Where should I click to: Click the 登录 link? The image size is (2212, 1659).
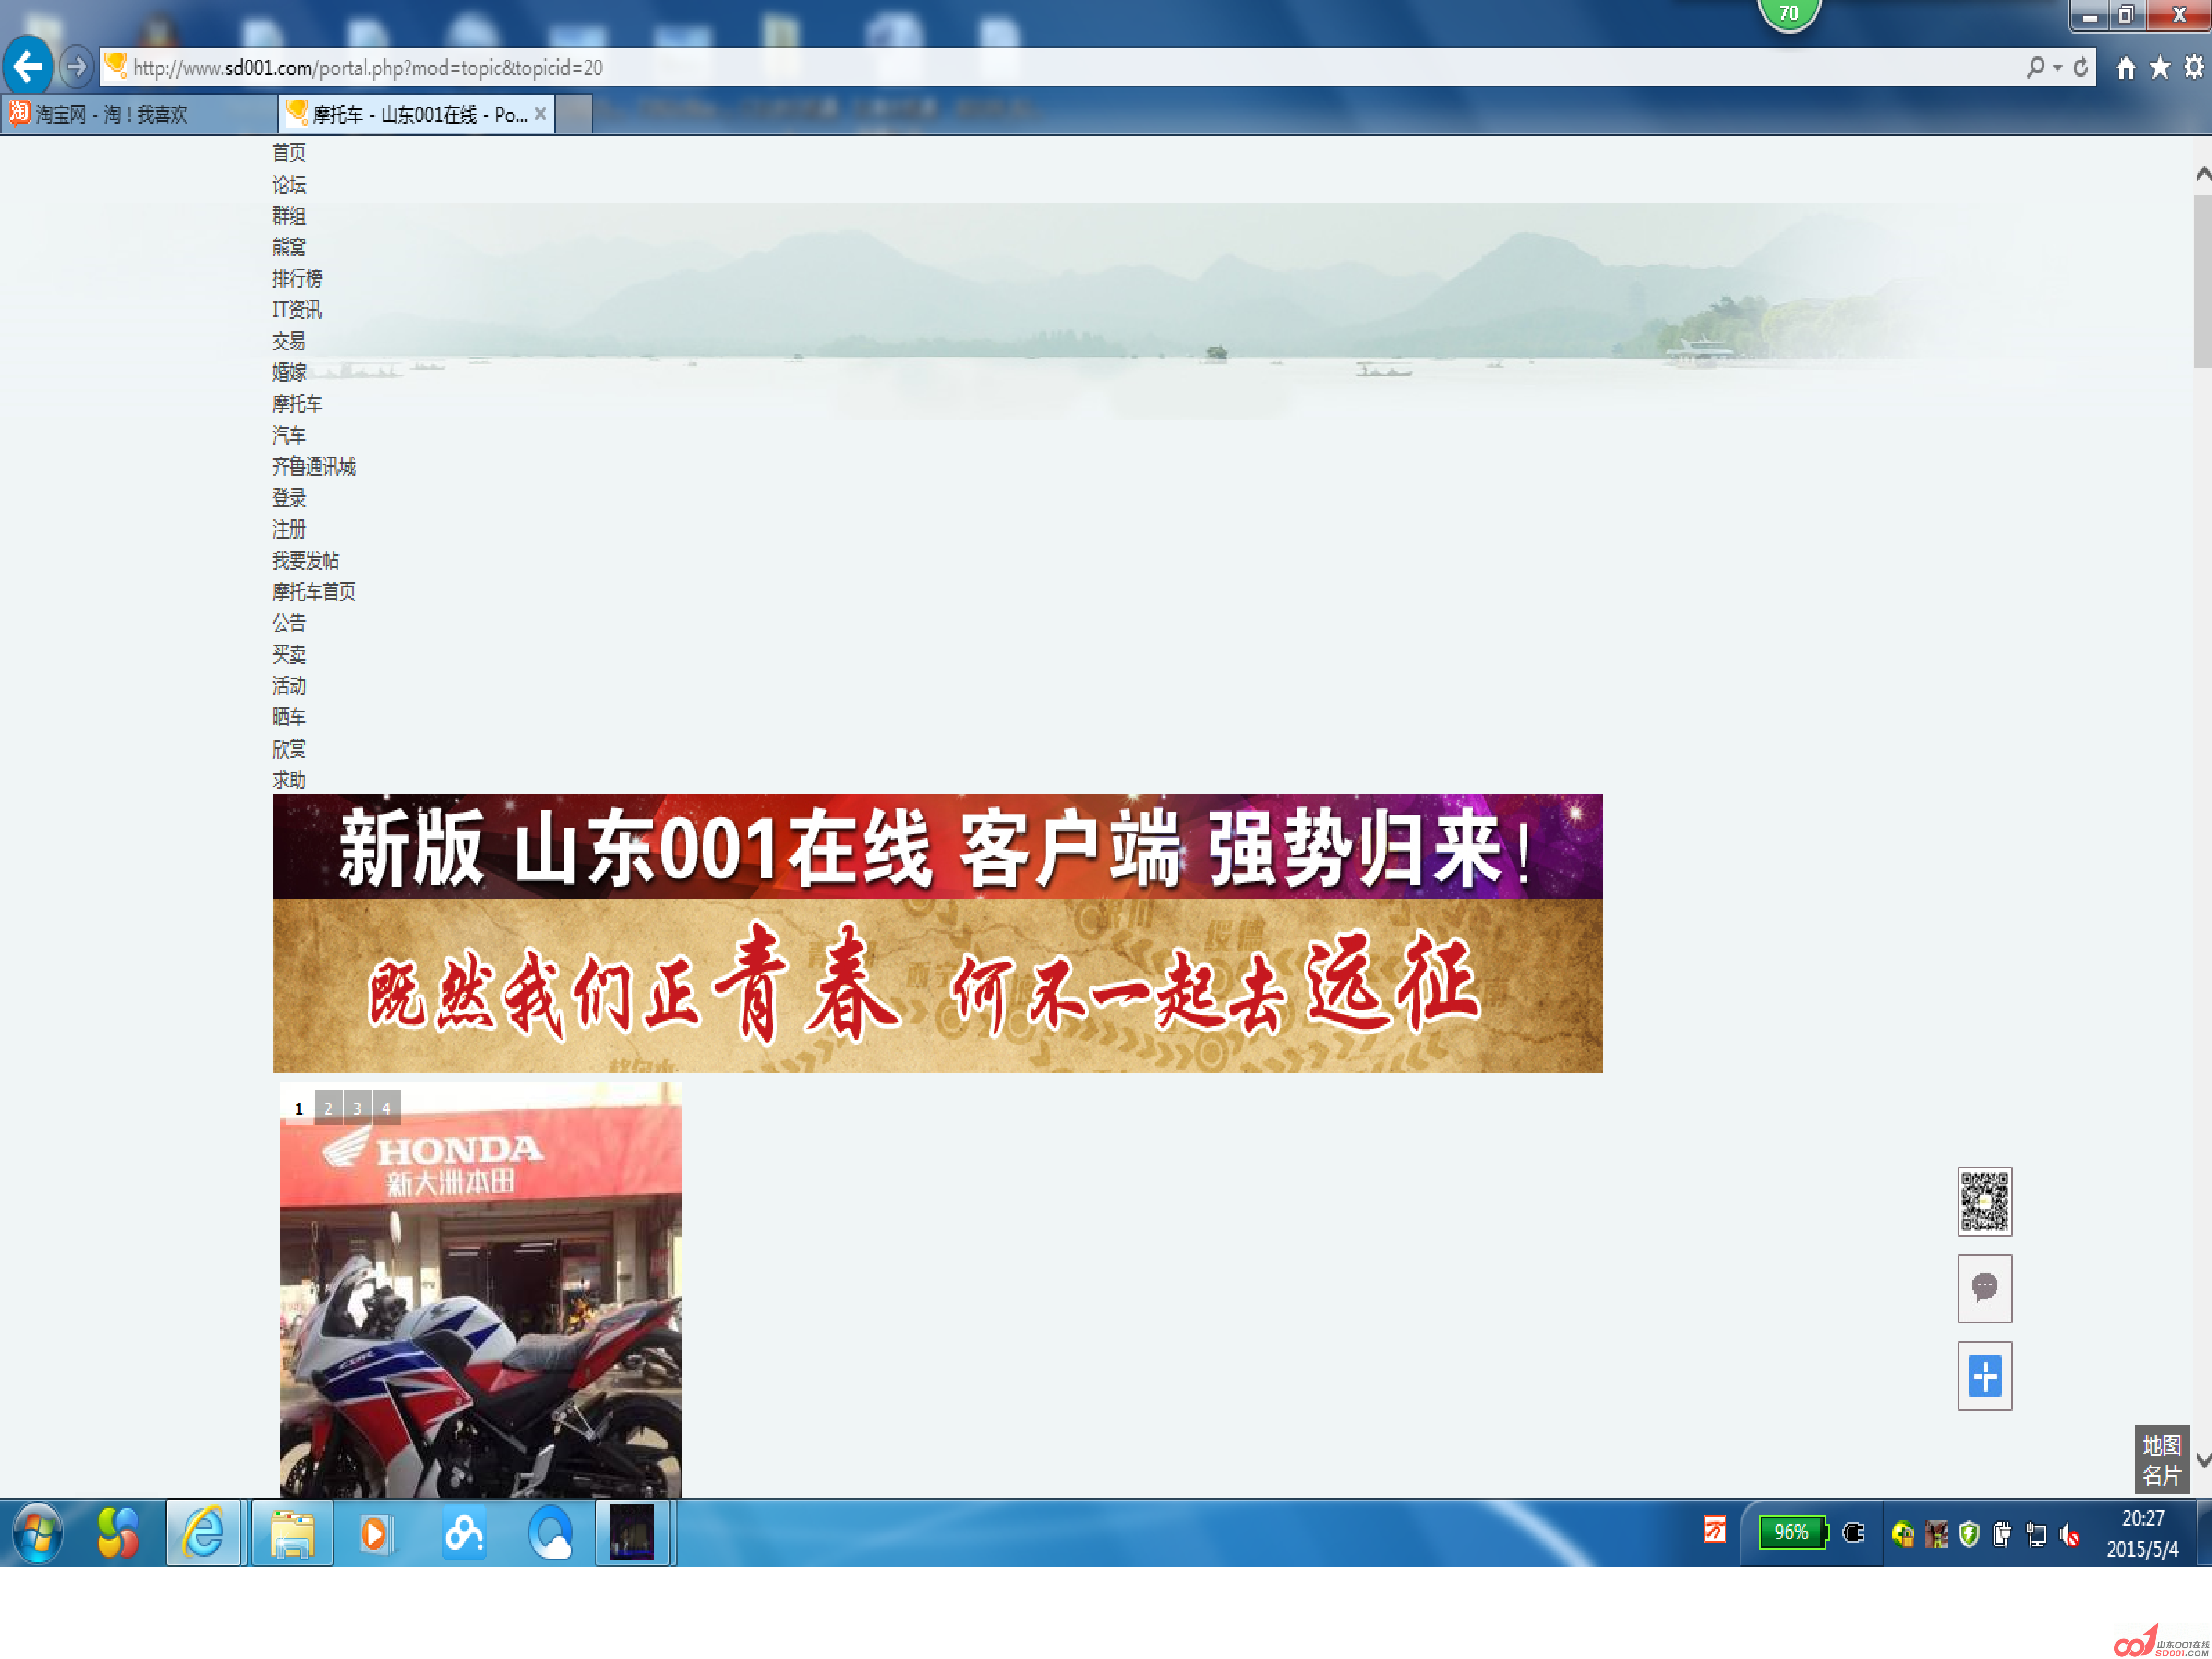pos(289,498)
